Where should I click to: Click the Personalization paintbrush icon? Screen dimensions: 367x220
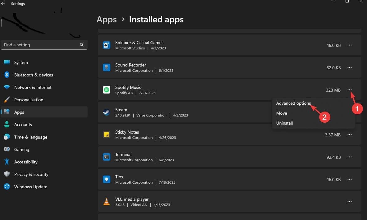tap(7, 99)
